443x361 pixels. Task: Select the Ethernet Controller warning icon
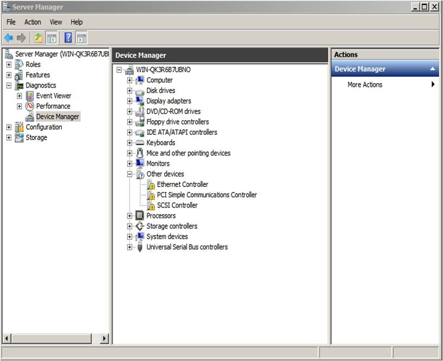151,185
